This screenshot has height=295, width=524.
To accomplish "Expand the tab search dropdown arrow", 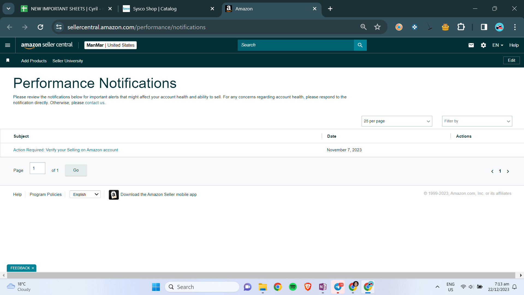I will [x=8, y=9].
